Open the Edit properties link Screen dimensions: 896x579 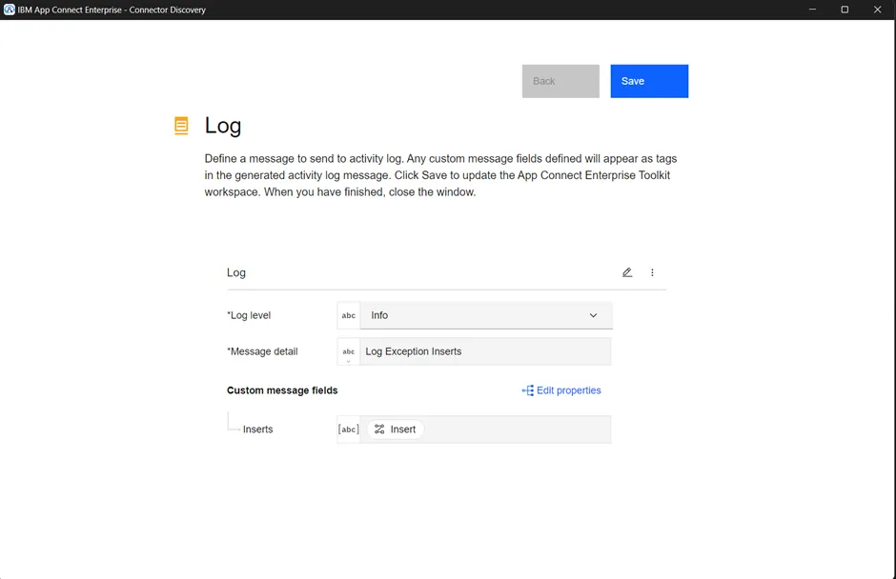point(561,390)
